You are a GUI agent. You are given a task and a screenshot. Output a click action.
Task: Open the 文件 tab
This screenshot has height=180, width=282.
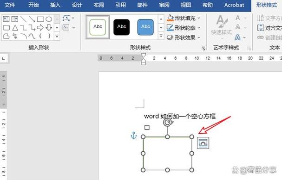10,5
